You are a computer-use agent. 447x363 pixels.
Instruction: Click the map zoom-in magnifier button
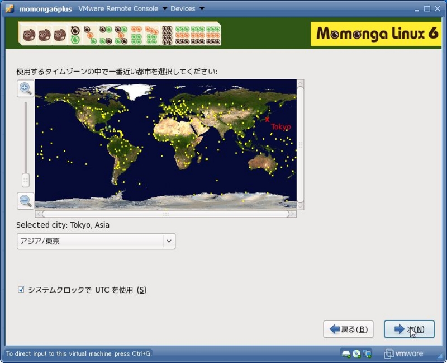(x=25, y=88)
